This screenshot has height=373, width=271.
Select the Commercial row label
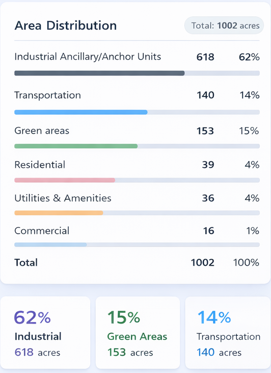click(42, 231)
